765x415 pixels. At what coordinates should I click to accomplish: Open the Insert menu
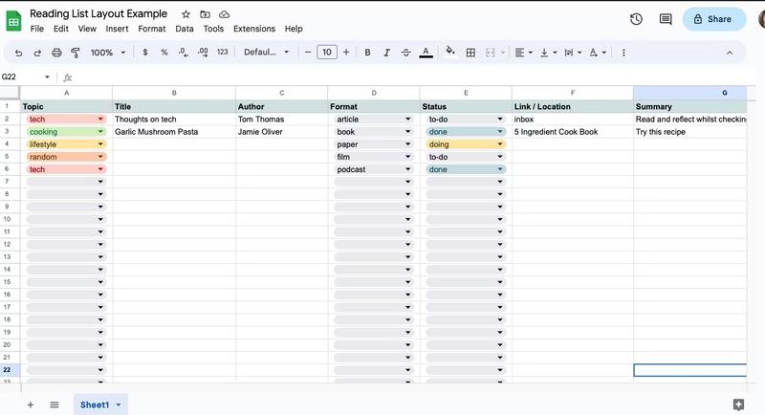click(117, 29)
